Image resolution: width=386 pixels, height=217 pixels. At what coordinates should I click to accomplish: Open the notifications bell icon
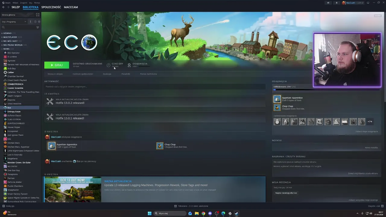click(x=337, y=3)
